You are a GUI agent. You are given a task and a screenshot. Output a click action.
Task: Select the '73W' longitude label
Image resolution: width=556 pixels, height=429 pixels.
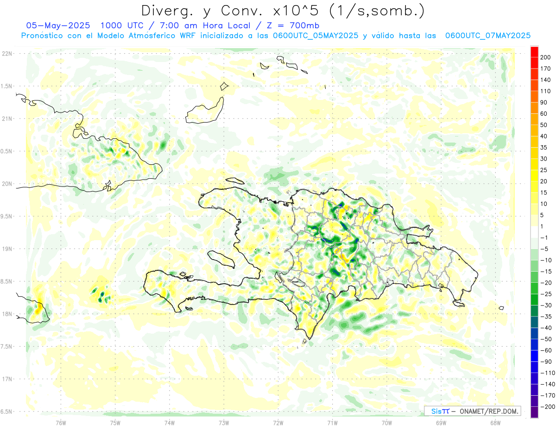pyautogui.click(x=224, y=422)
